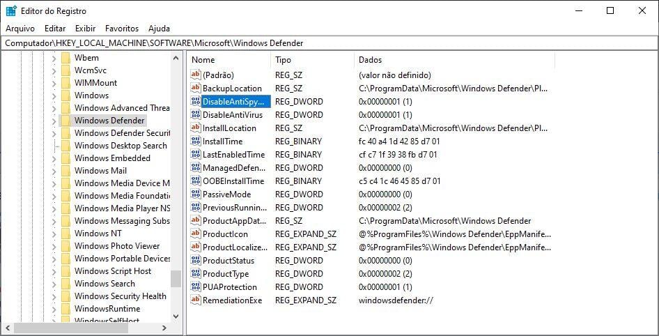The height and width of the screenshot is (336, 659).
Task: Sort values by Dados column header
Action: click(455, 60)
